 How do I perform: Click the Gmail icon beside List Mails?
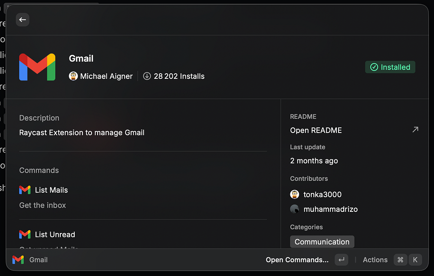pyautogui.click(x=25, y=190)
